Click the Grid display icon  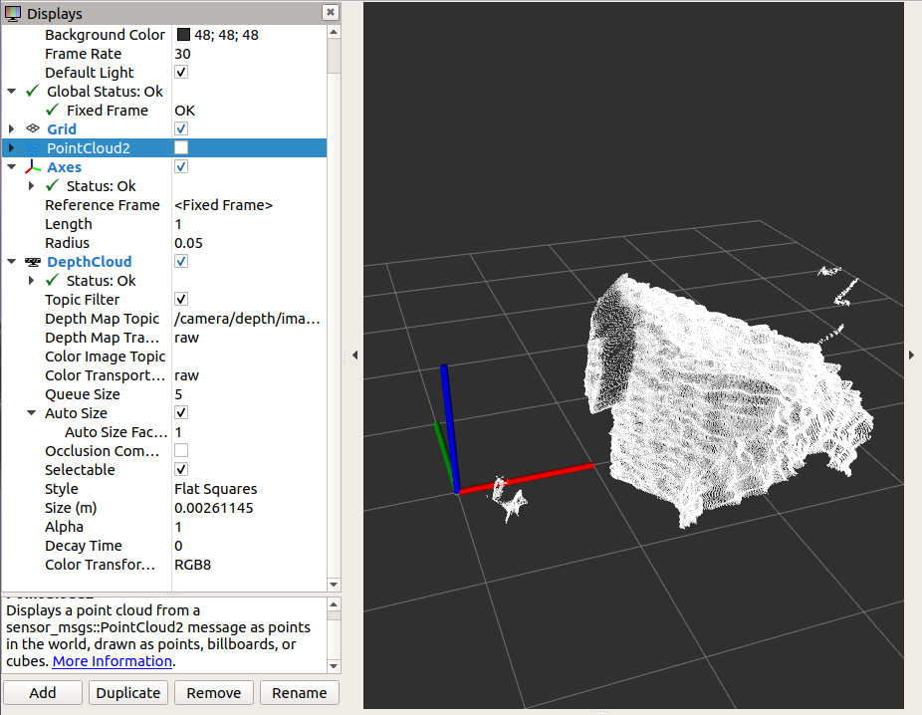tap(33, 128)
